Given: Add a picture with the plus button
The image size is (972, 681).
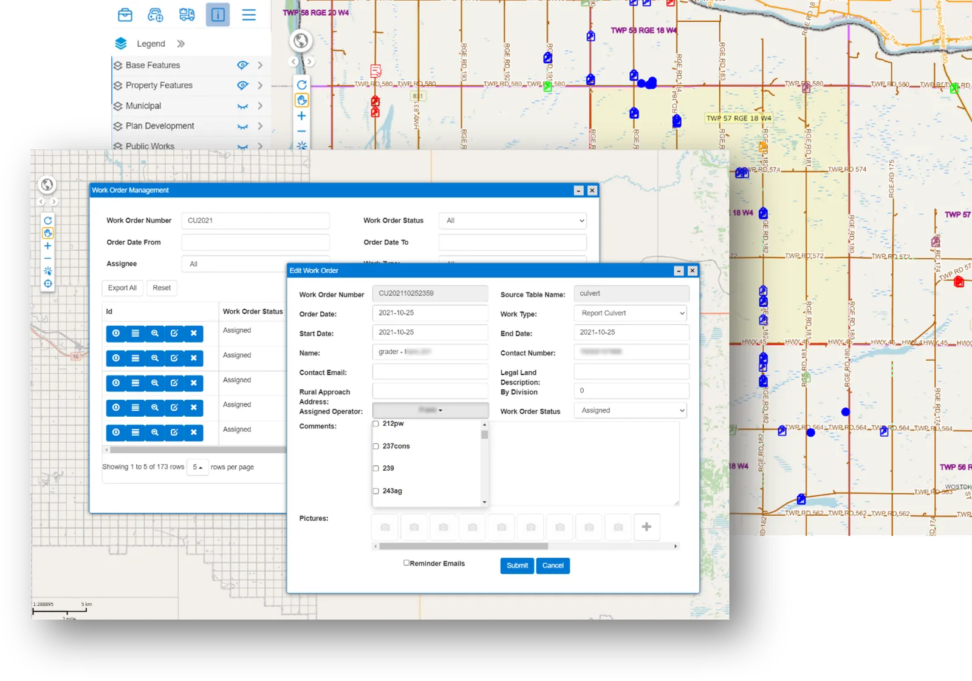Looking at the screenshot, I should [646, 527].
